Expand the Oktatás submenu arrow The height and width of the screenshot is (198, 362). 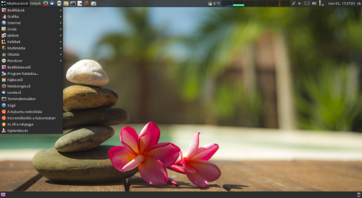(61, 54)
